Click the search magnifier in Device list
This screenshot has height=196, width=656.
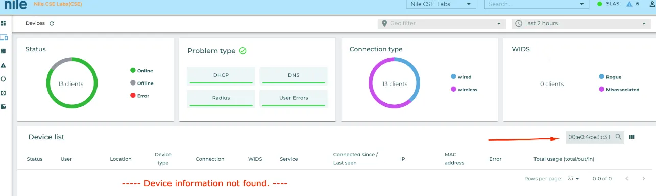tap(618, 137)
